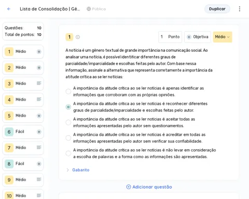Viewport: 249px width, 199px height.
Task: Select option 'reconhecer diferentes graus de parcialidade'
Action: [68, 107]
